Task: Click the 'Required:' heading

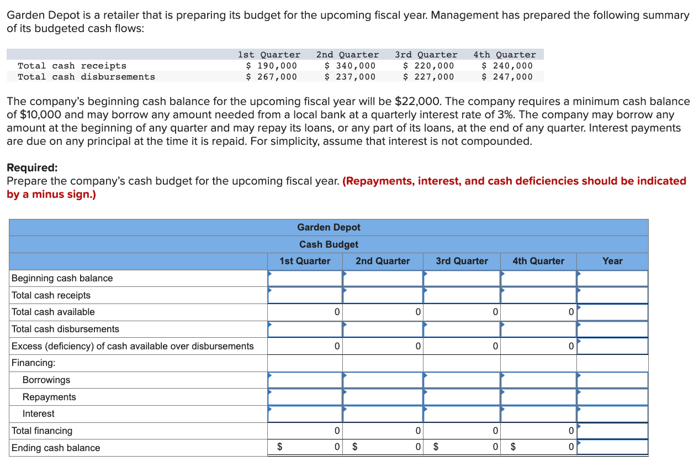Action: pyautogui.click(x=32, y=168)
